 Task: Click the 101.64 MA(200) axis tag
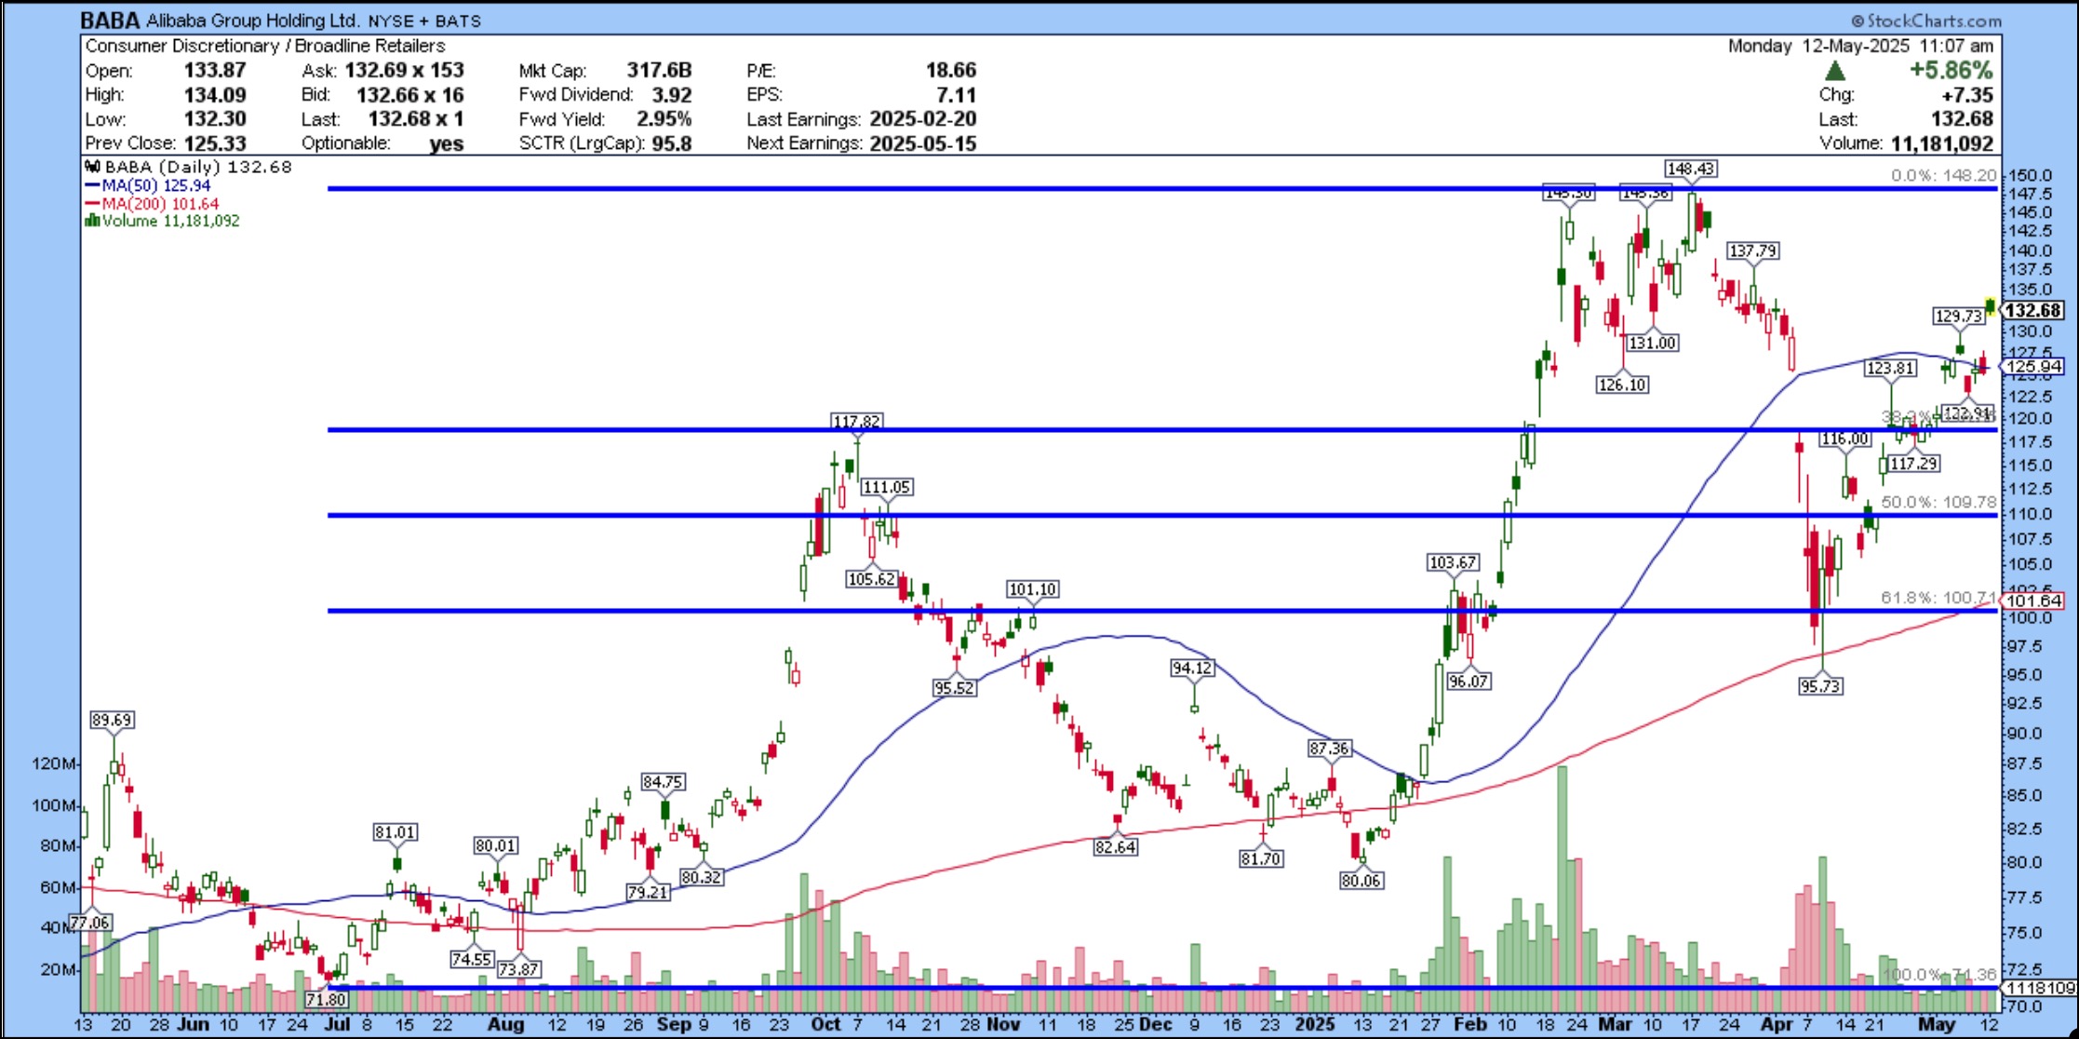pos(2033,600)
